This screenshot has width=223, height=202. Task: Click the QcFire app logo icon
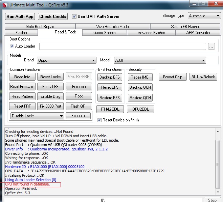[5, 5]
